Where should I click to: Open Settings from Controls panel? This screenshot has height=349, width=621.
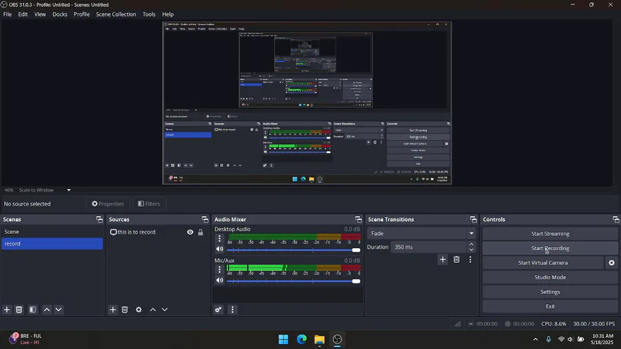550,292
